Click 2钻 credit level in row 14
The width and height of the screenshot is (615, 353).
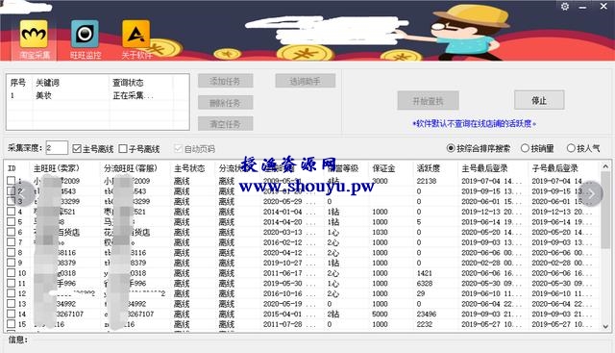[333, 314]
